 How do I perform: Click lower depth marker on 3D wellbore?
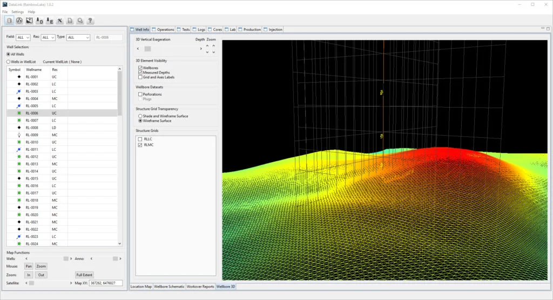(382, 136)
